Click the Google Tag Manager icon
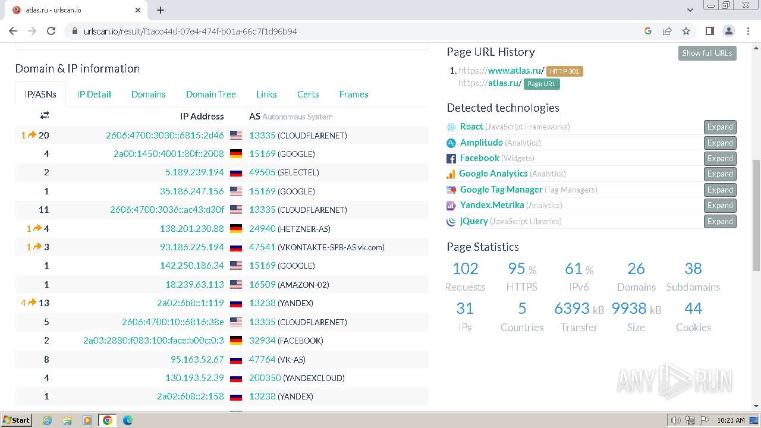 (x=451, y=190)
